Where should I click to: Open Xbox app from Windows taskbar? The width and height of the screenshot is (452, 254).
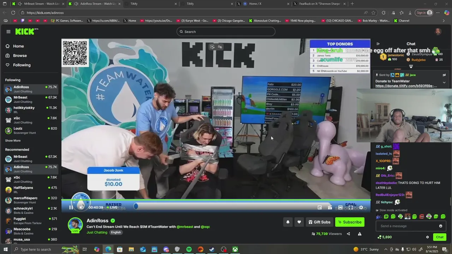235,249
